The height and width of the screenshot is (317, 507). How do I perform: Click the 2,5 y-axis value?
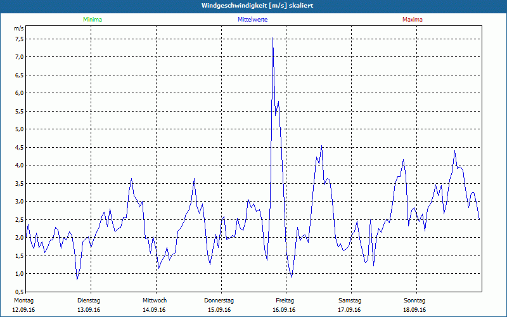coord(20,219)
